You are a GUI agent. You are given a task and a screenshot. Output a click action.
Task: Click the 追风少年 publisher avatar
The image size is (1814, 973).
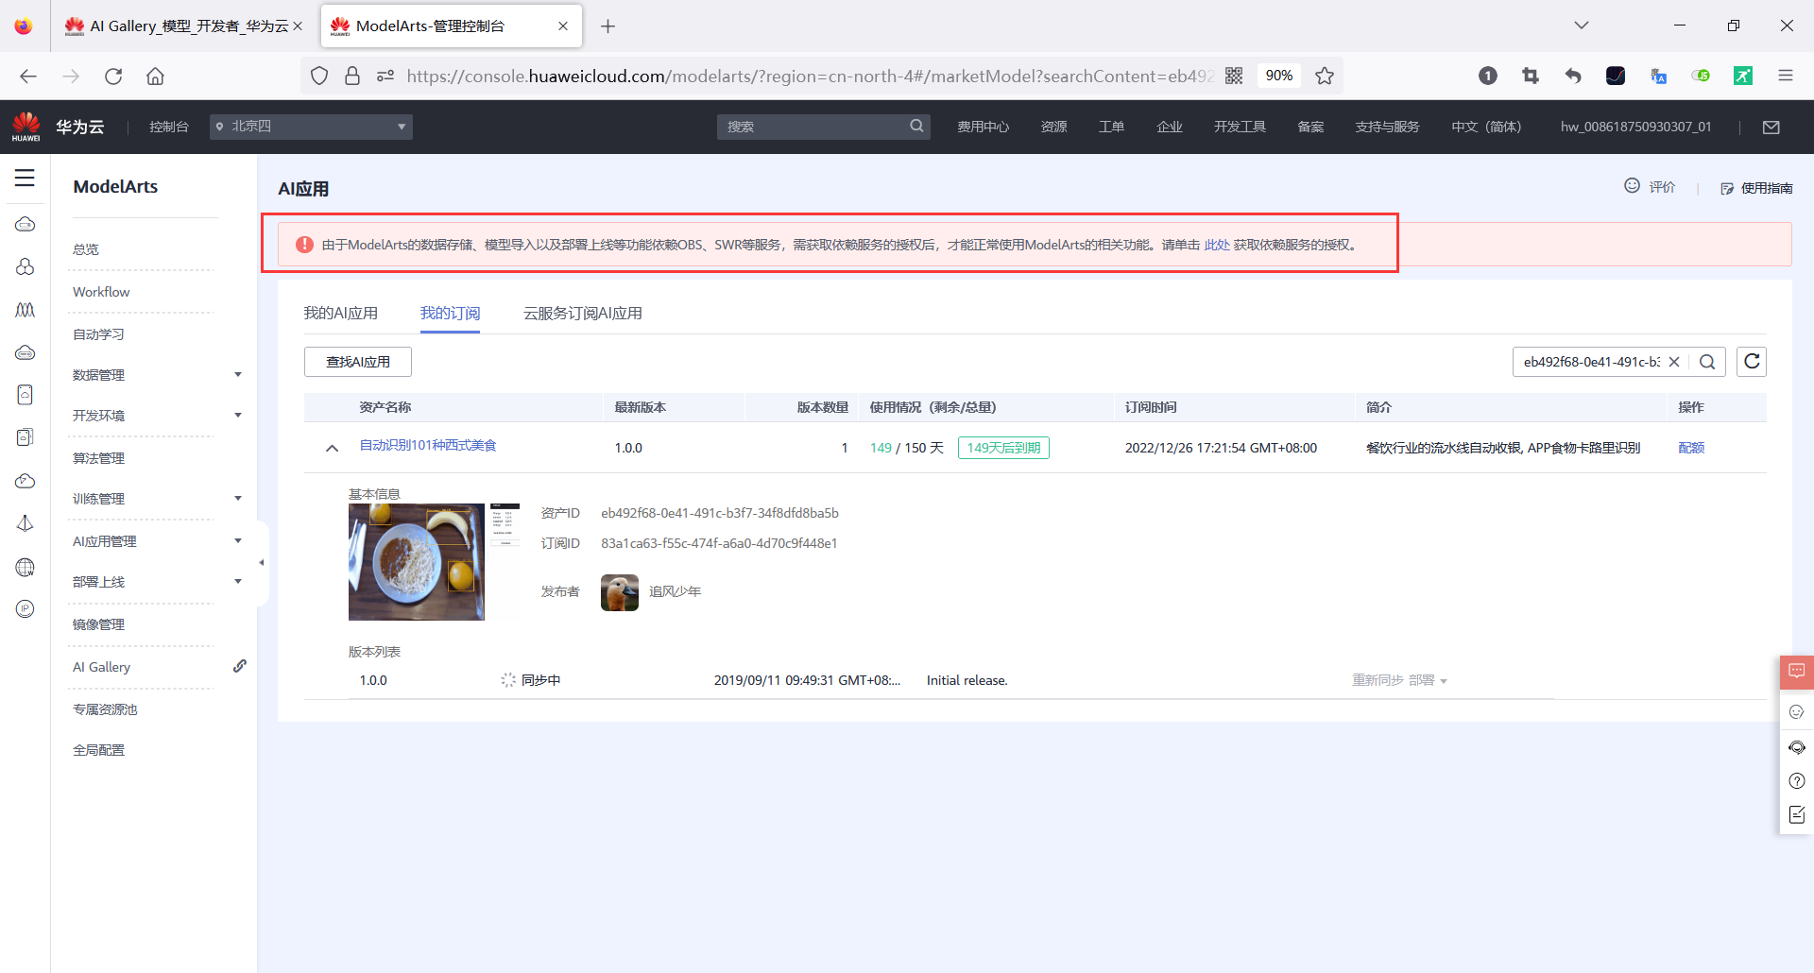(x=620, y=592)
